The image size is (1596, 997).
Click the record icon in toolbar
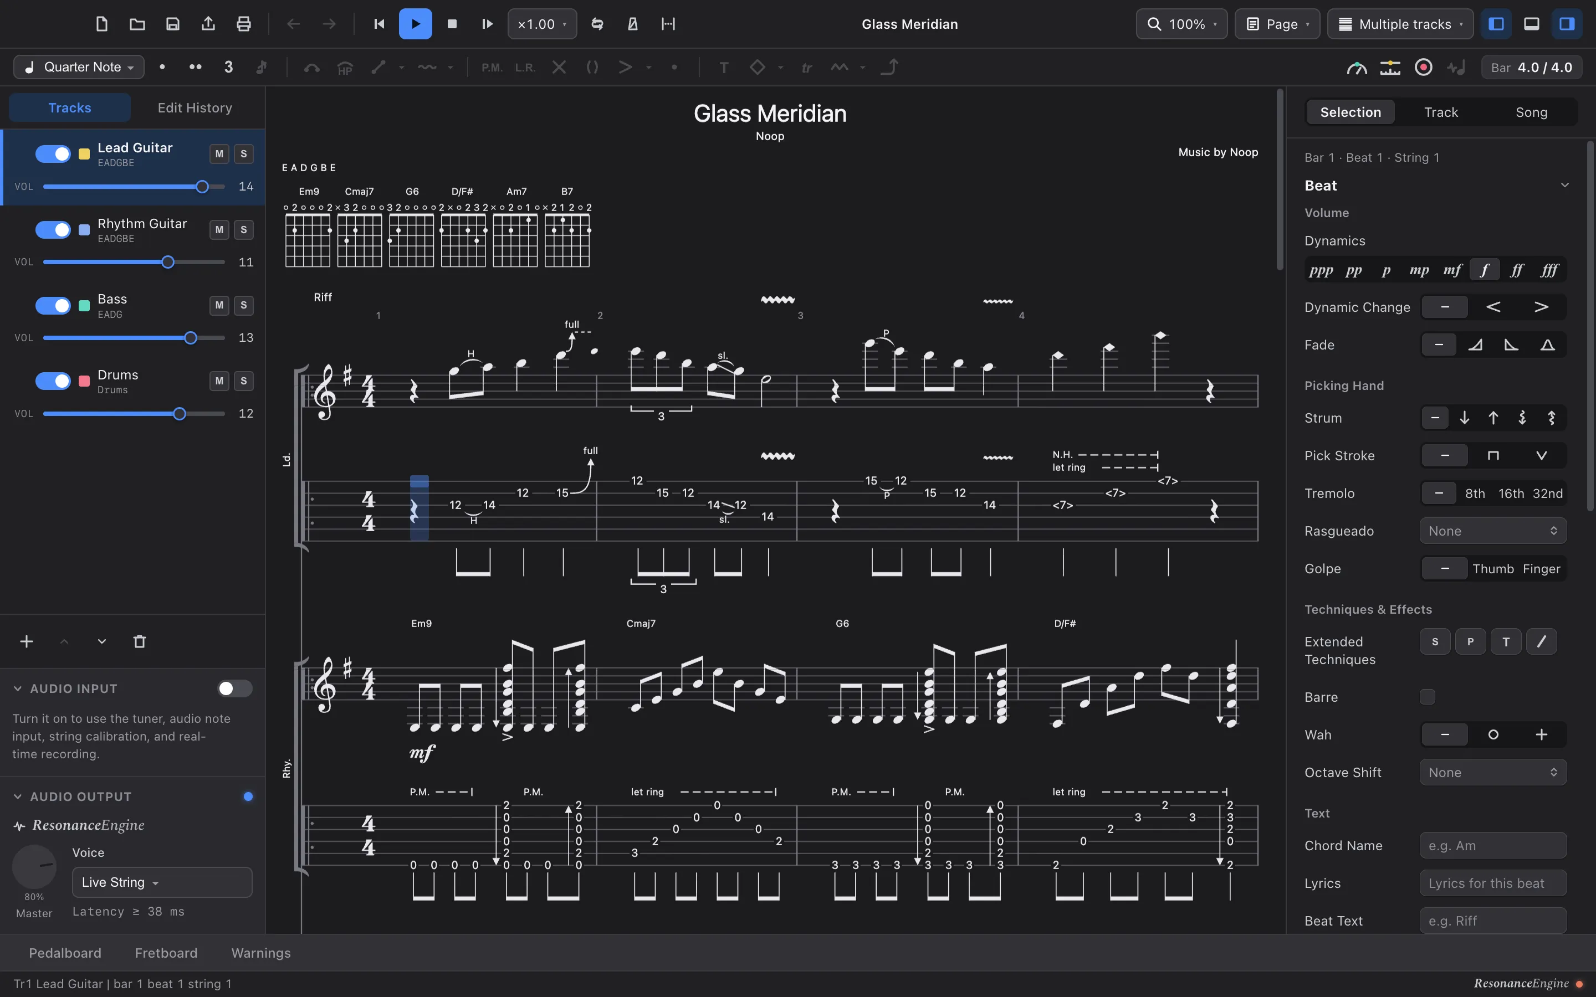1423,67
